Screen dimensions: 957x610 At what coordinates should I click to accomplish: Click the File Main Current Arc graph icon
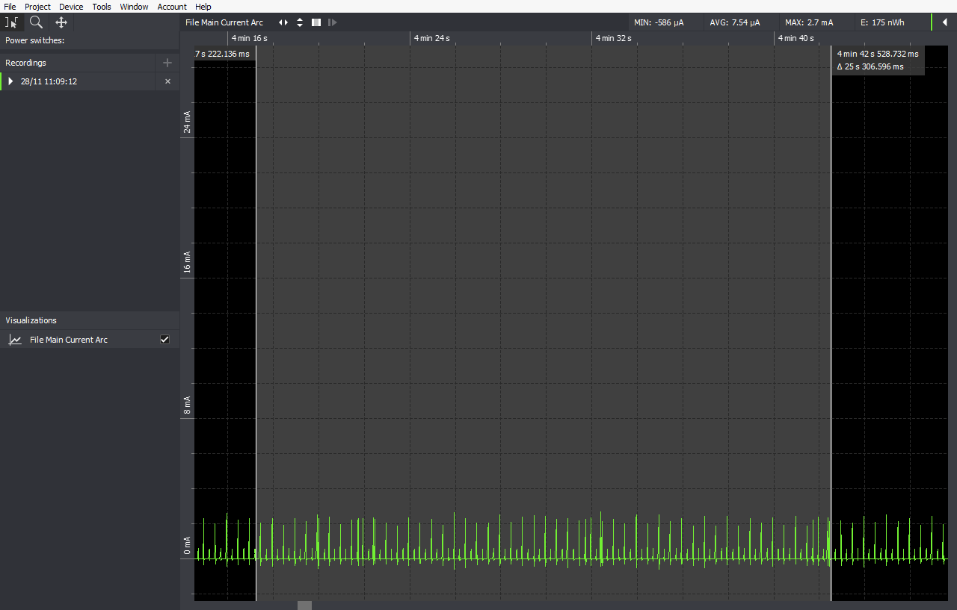coord(15,340)
